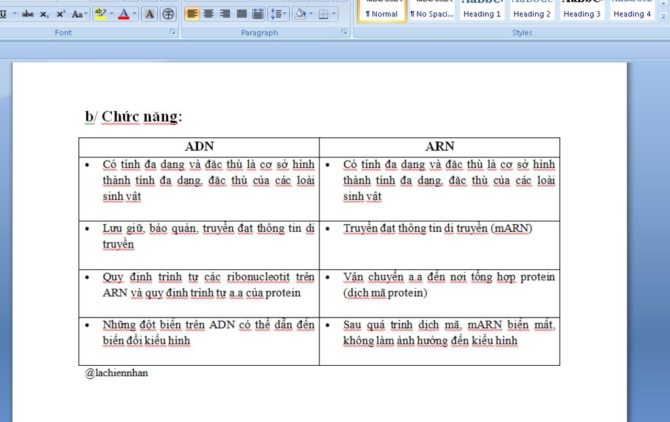
Task: Click the ARN table header cell
Action: coord(440,147)
